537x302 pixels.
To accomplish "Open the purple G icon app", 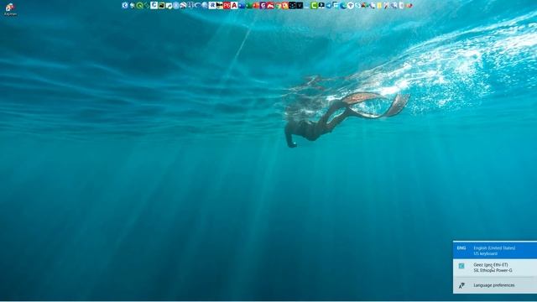I will [x=263, y=5].
